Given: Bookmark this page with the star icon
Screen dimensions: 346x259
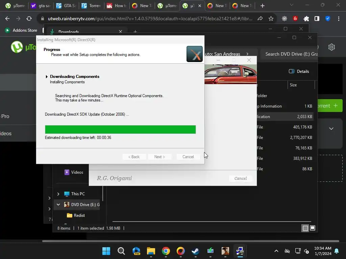Looking at the screenshot, I should click(x=271, y=19).
